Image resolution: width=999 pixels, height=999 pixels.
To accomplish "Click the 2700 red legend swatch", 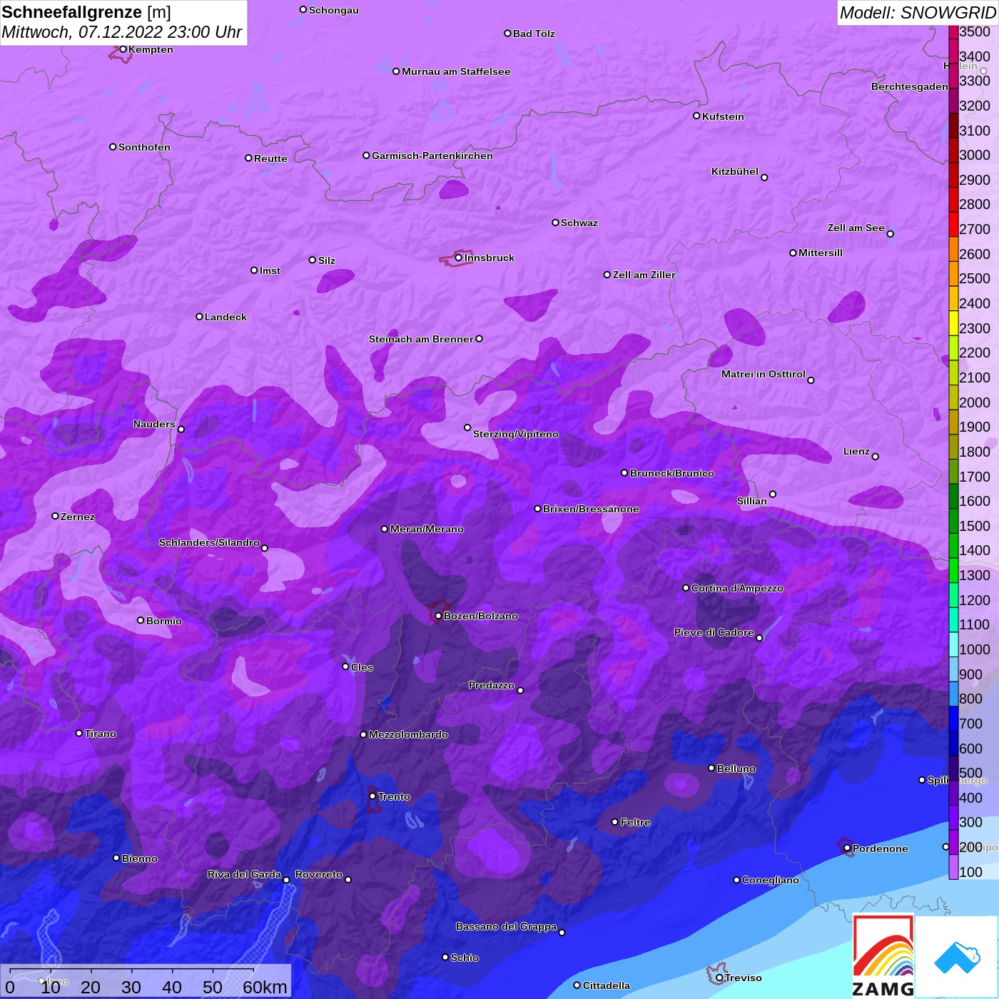I will pos(953,224).
